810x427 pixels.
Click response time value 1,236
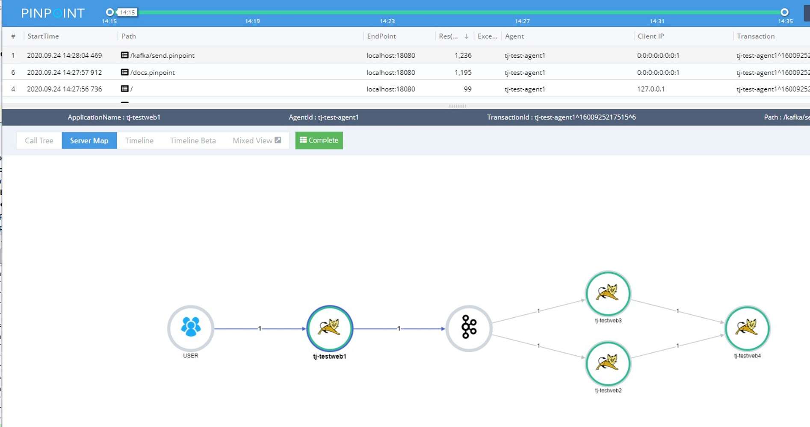(463, 56)
